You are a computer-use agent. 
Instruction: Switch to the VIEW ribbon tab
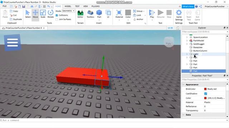tap(86, 6)
